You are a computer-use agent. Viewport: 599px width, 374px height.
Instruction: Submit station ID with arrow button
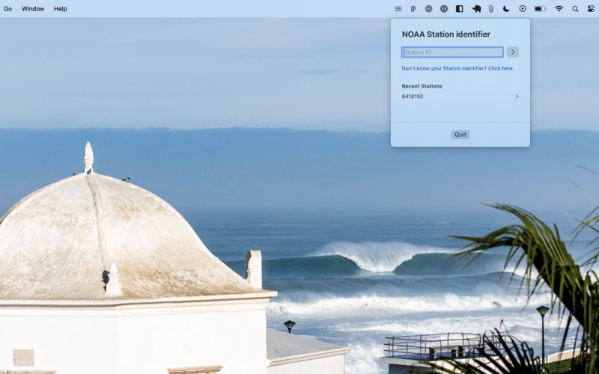[x=513, y=52]
